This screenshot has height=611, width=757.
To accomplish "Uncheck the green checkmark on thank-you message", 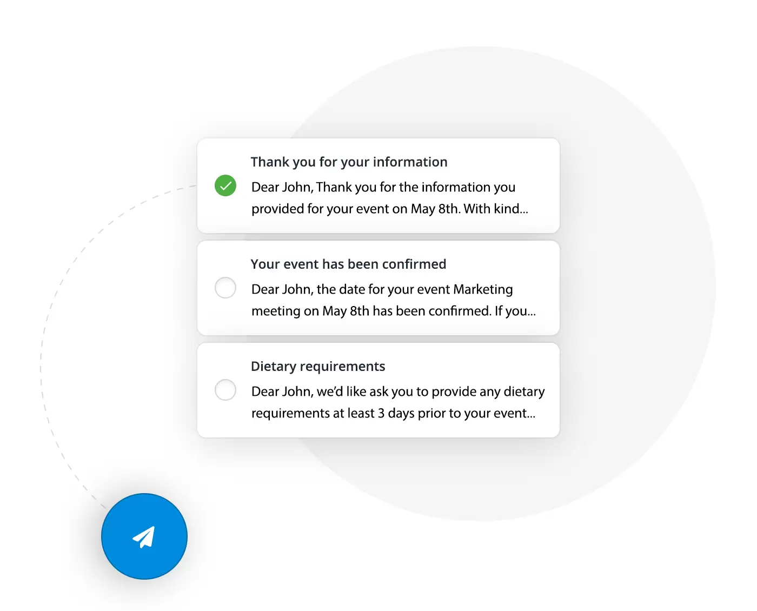I will [x=225, y=185].
